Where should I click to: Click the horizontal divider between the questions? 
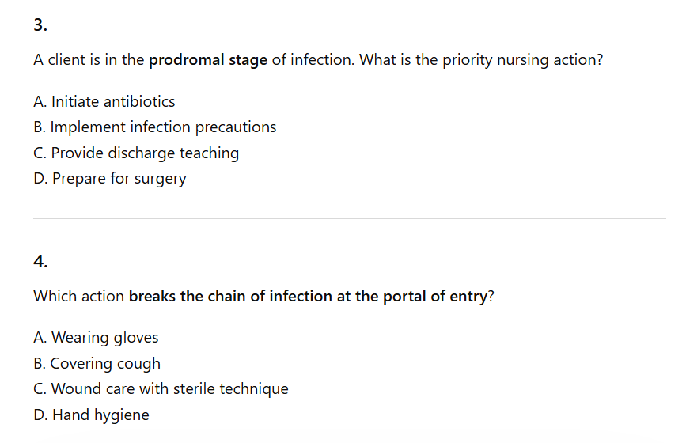(x=349, y=219)
